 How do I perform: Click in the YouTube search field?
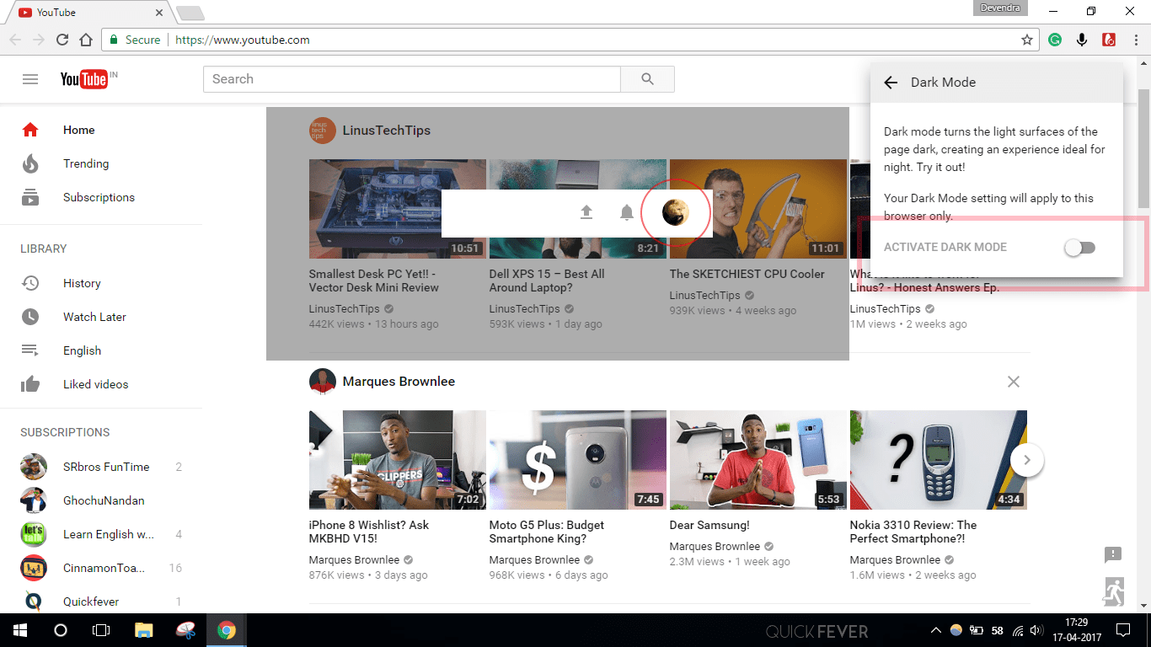tap(412, 79)
